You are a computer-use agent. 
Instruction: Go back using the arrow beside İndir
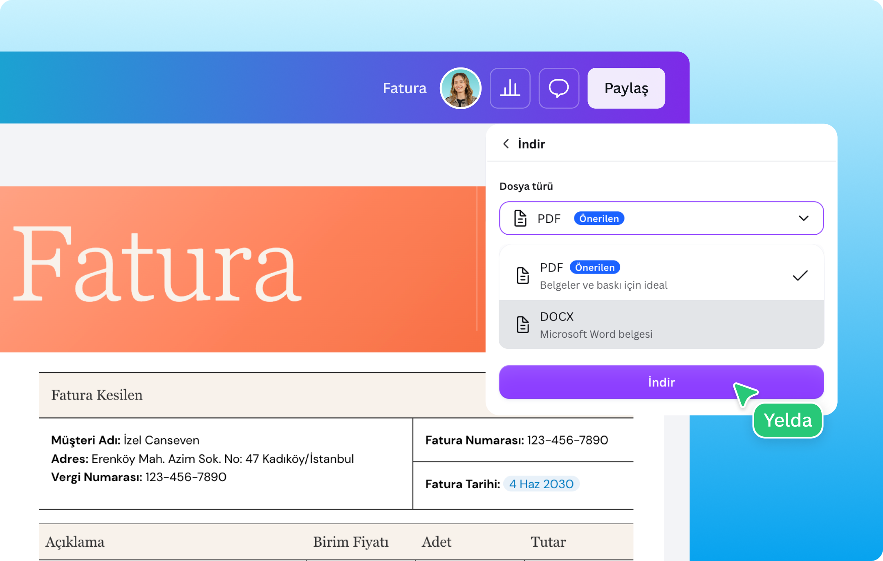506,144
